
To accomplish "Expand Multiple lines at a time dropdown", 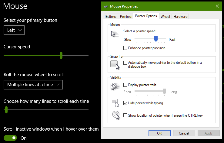I will coord(33,85).
